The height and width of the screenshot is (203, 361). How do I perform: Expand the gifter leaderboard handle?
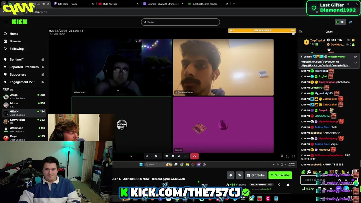(329, 50)
